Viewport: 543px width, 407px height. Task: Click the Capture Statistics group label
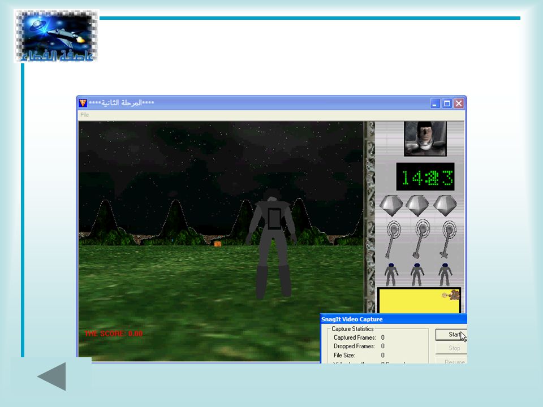352,329
